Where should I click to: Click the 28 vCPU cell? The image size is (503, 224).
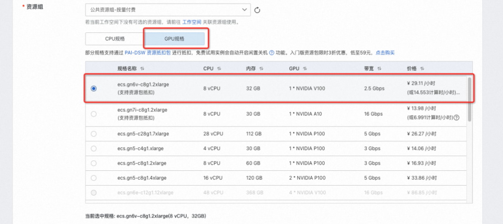[x=213, y=134]
